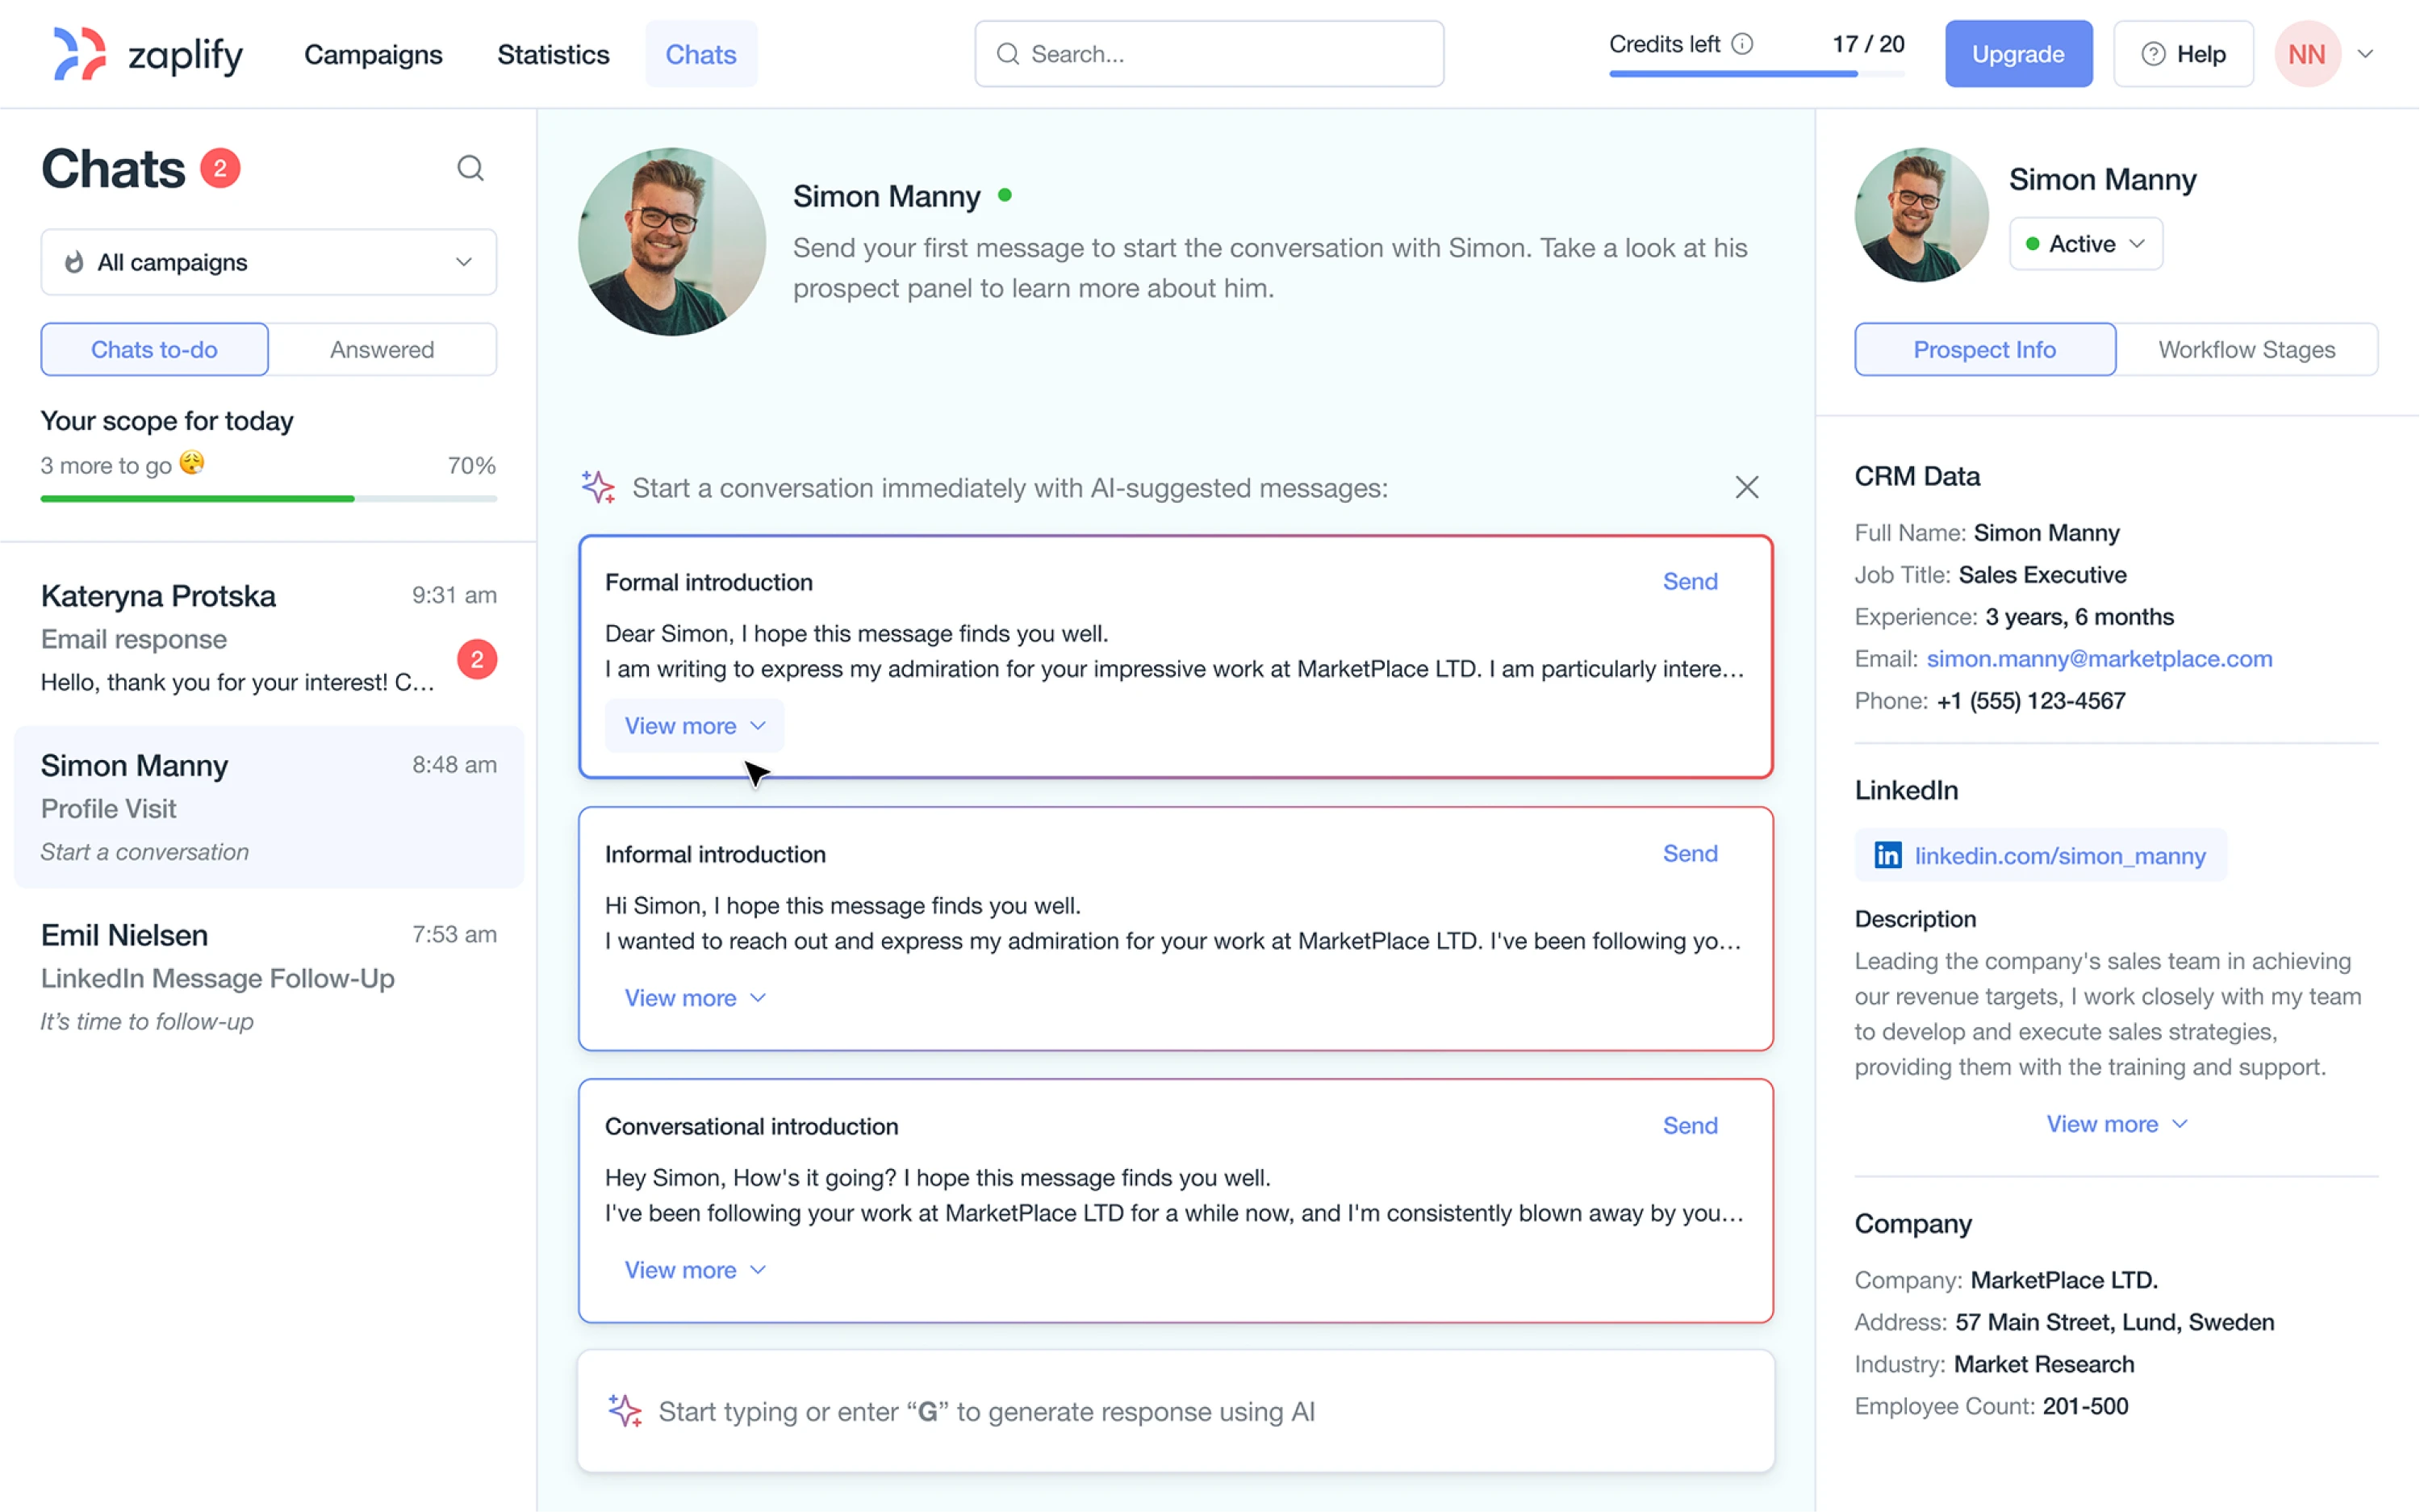Expand View more on the Formal introduction message

(x=694, y=725)
